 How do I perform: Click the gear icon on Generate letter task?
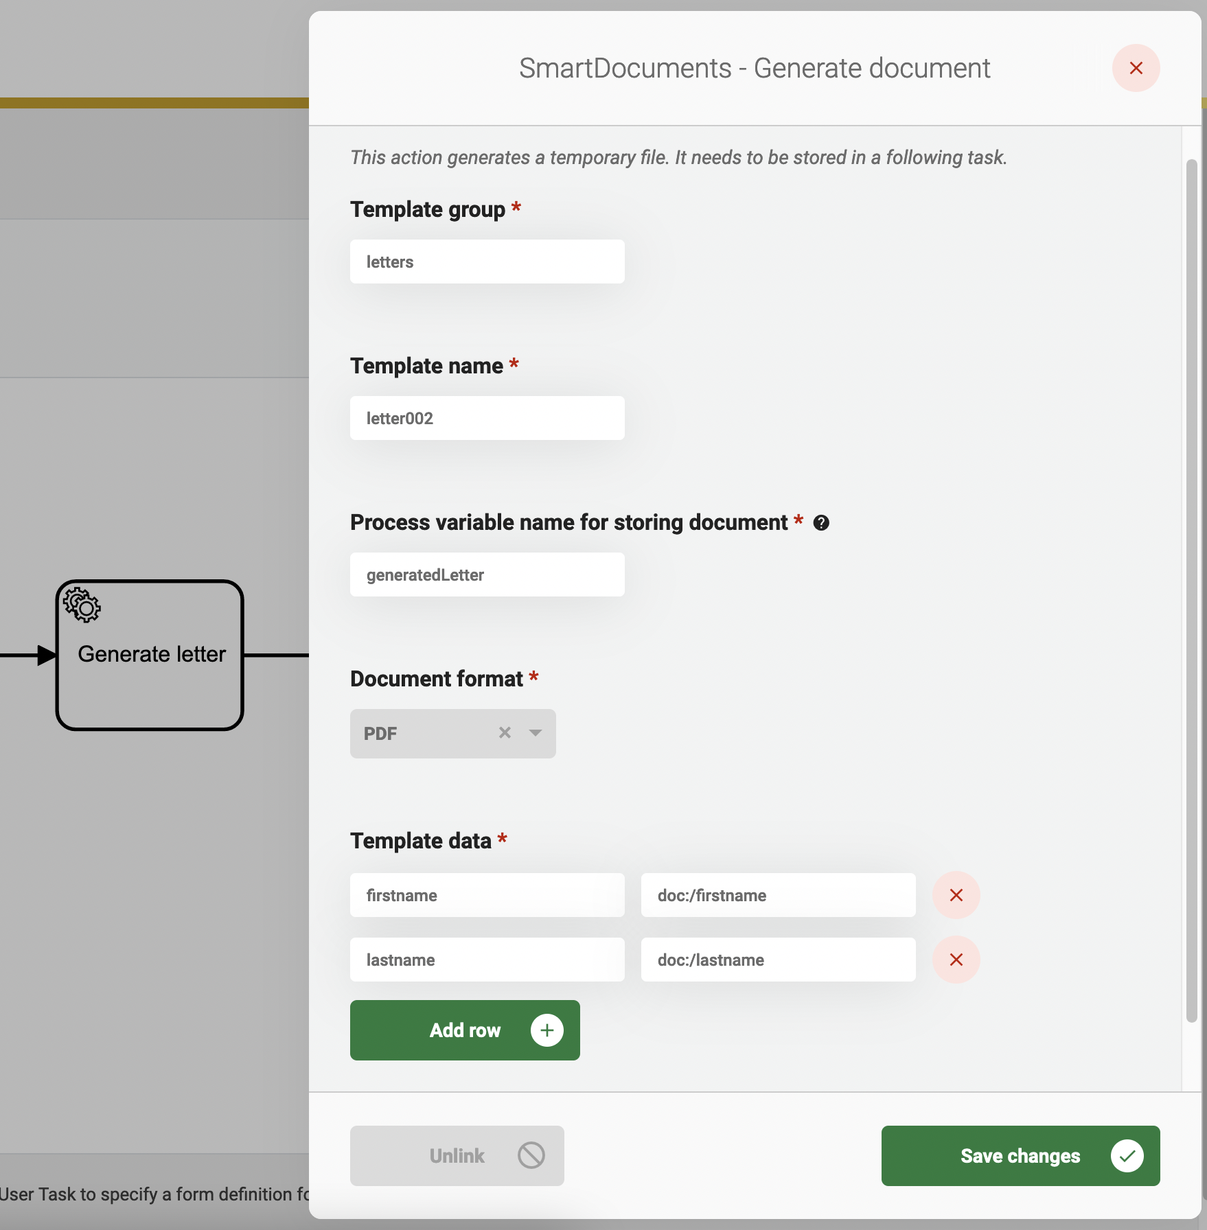82,605
